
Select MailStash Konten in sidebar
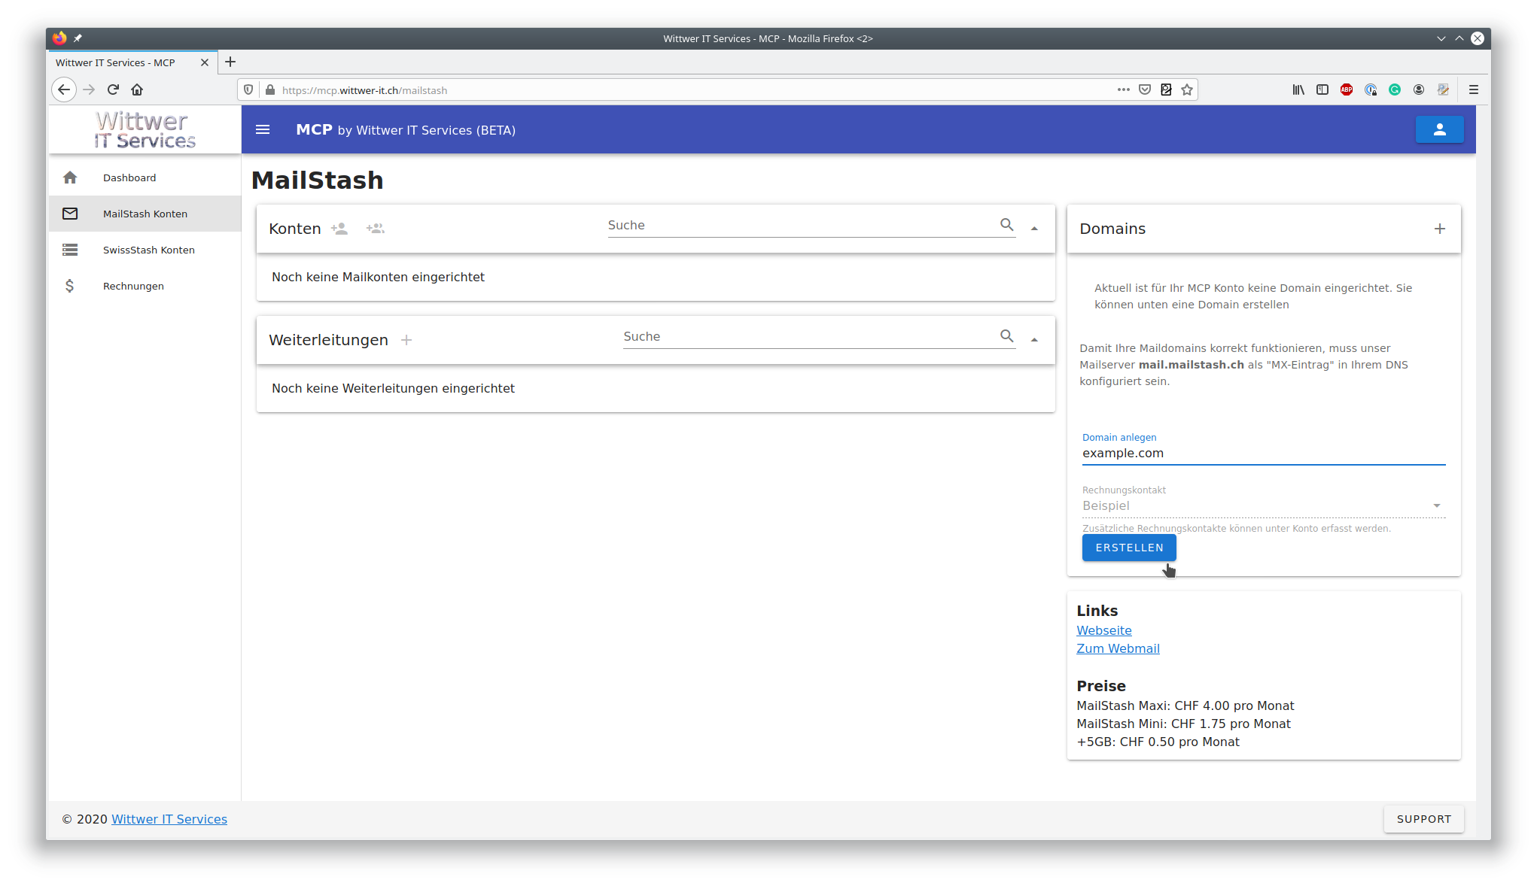coord(145,214)
